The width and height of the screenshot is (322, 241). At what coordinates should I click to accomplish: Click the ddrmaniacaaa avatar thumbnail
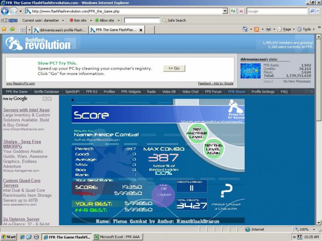pos(251,71)
